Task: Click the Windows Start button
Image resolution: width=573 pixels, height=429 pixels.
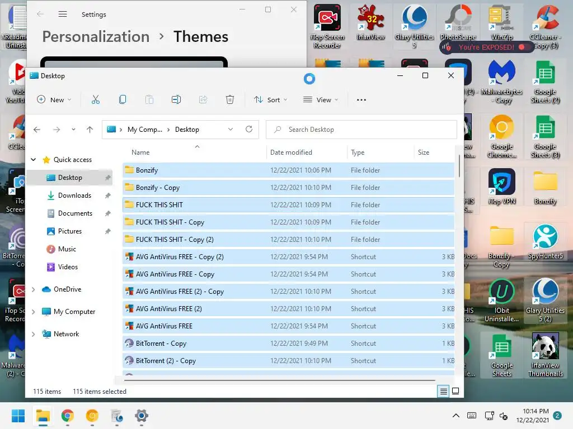Action: 18,416
